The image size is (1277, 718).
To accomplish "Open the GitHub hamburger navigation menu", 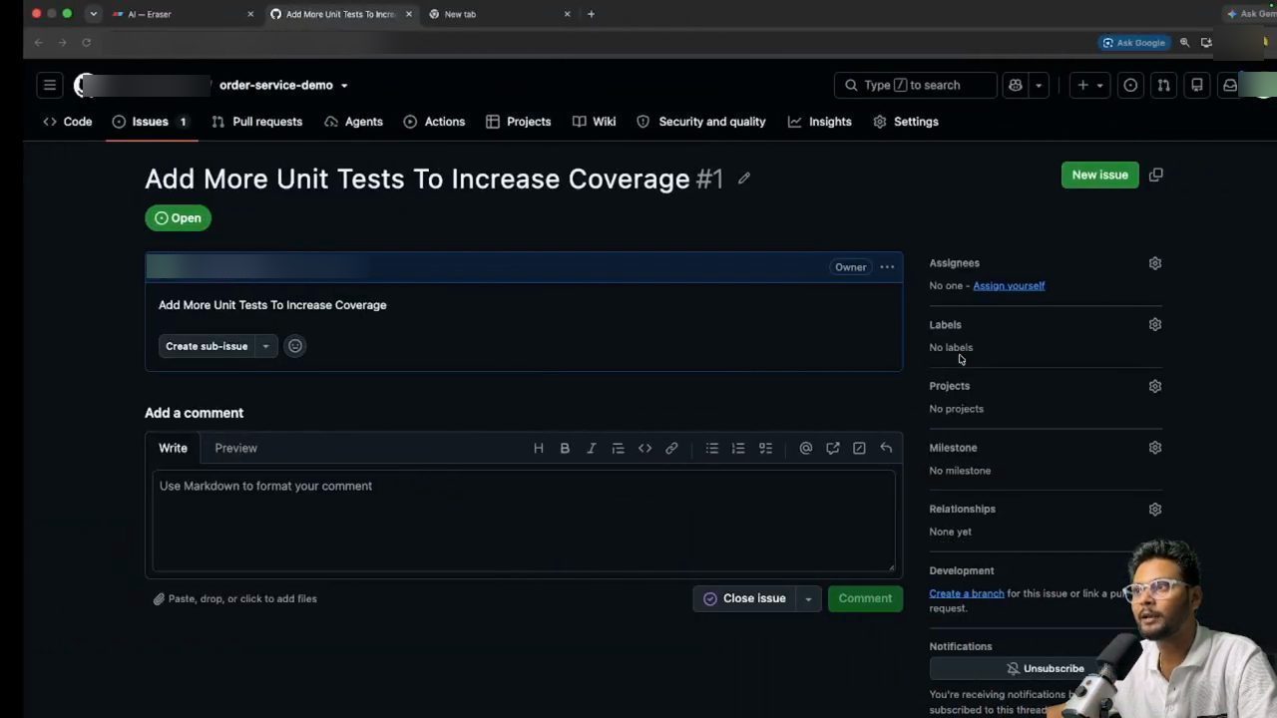I will [x=50, y=86].
